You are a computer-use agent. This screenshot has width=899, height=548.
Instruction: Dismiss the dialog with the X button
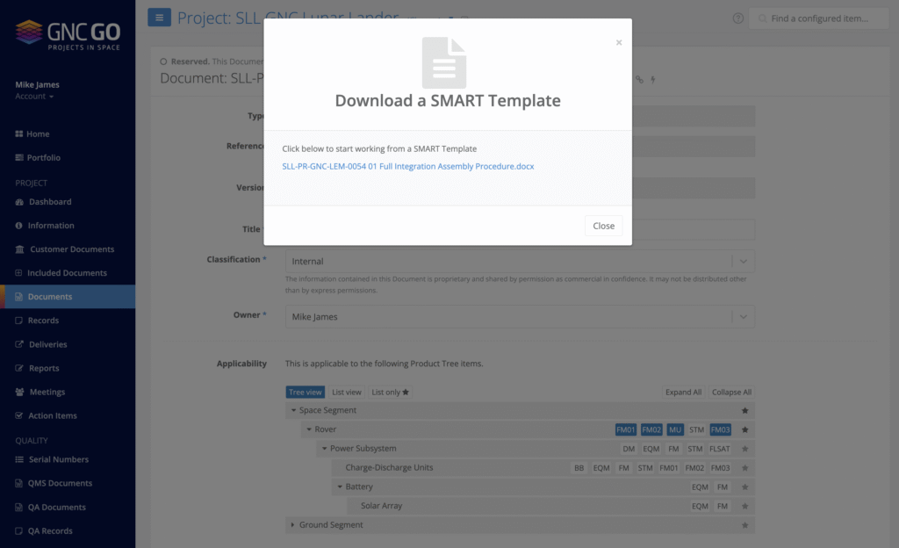pyautogui.click(x=619, y=42)
